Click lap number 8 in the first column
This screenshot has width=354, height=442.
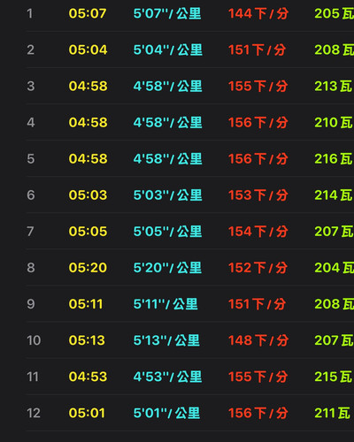pyautogui.click(x=31, y=268)
